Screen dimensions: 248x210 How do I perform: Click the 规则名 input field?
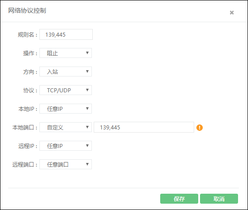click(66, 34)
